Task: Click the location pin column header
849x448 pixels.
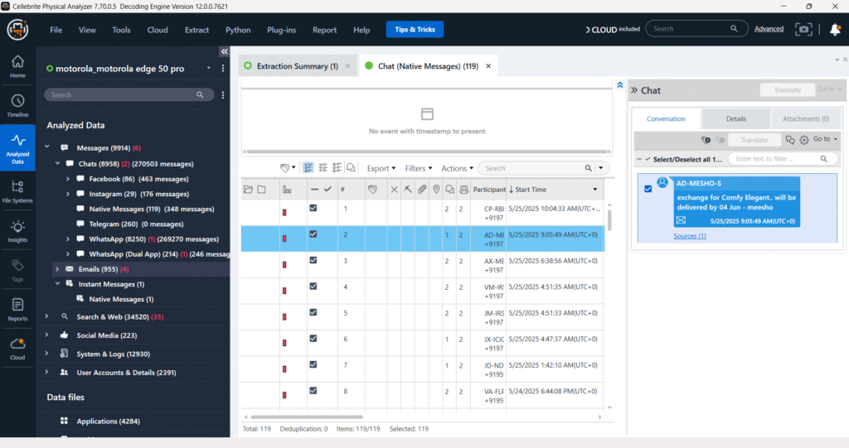Action: 436,190
